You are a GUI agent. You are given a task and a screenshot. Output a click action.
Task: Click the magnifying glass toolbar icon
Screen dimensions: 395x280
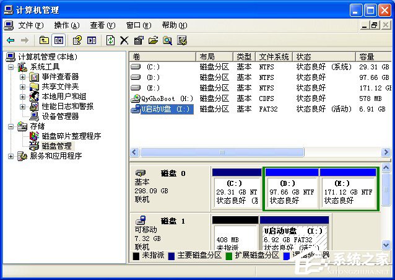(167, 40)
